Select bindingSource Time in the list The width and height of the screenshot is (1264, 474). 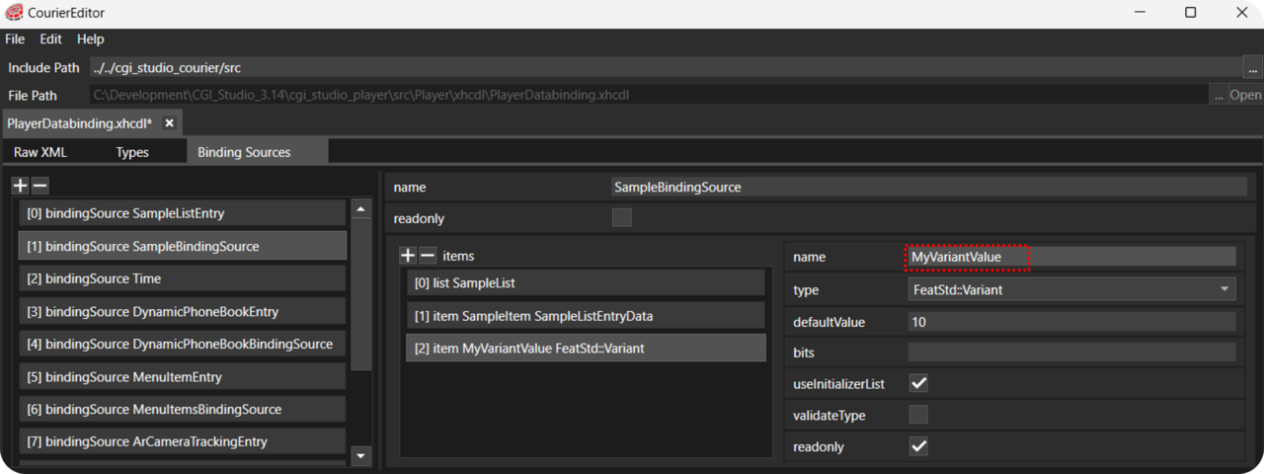(182, 278)
